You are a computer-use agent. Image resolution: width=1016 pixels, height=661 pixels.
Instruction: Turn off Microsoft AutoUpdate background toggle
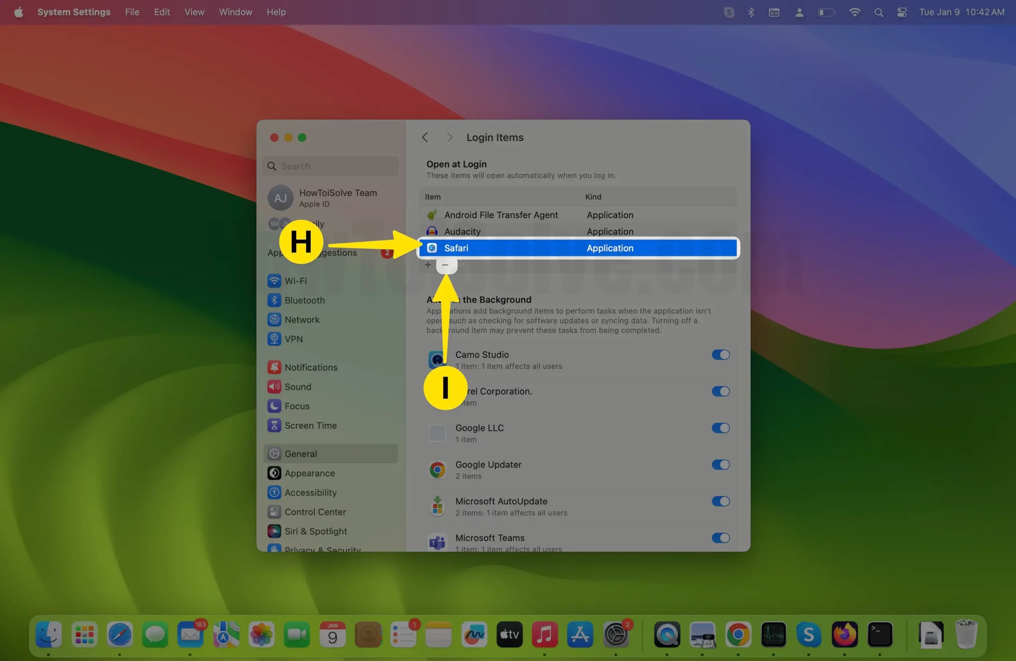click(x=720, y=501)
